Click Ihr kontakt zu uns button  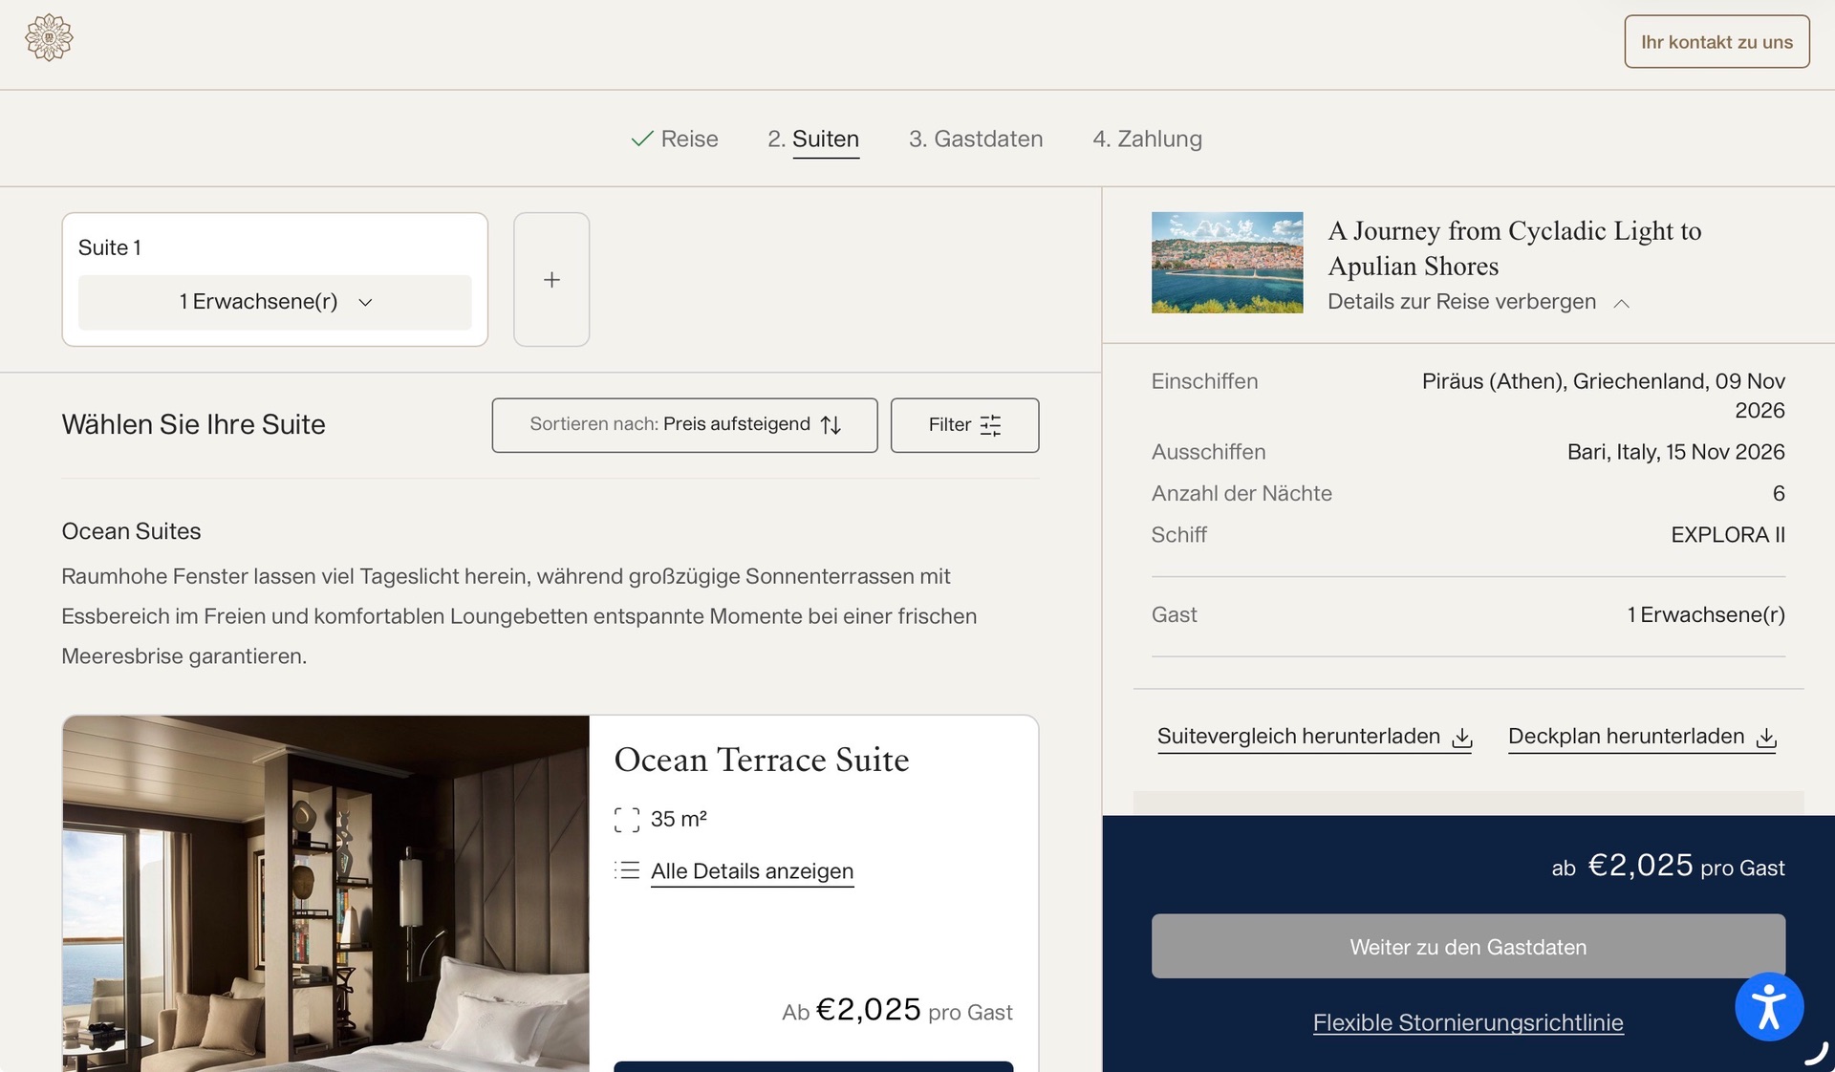[x=1716, y=42]
